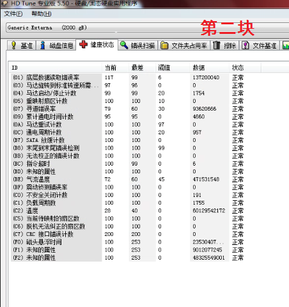
Task: Select the (B7) SATA row
Action: click(x=128, y=140)
